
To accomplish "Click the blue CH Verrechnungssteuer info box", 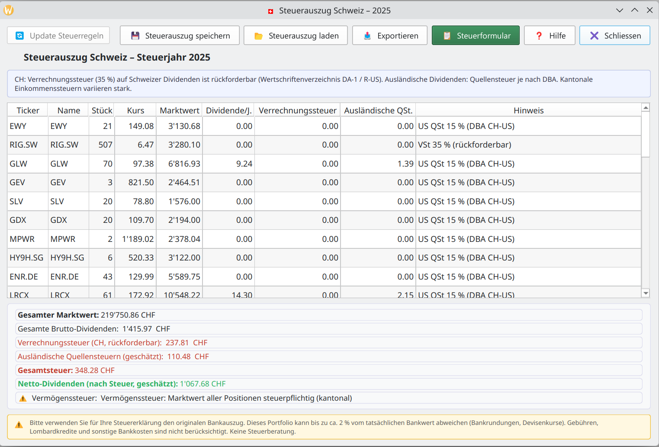I will [x=329, y=84].
